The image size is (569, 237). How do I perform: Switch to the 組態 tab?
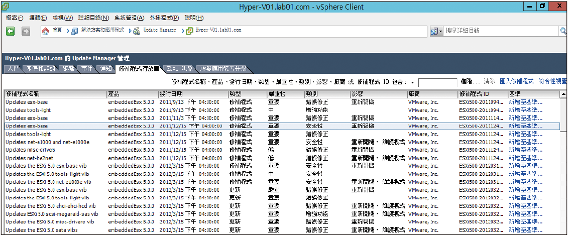pos(68,69)
